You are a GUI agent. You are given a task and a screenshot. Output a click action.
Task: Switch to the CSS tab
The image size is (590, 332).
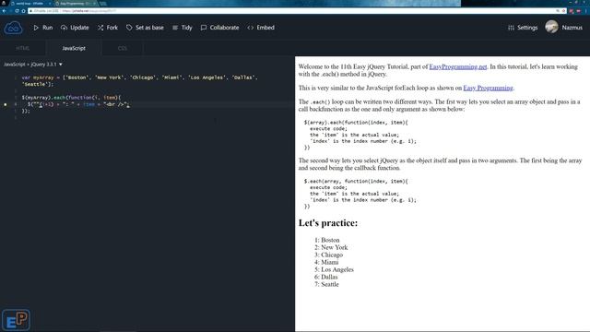click(123, 48)
